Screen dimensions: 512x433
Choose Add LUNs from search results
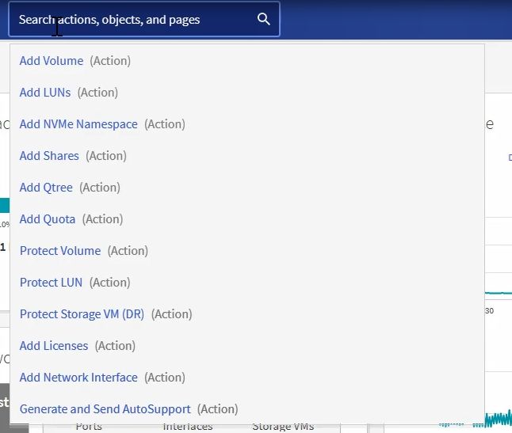[45, 93]
